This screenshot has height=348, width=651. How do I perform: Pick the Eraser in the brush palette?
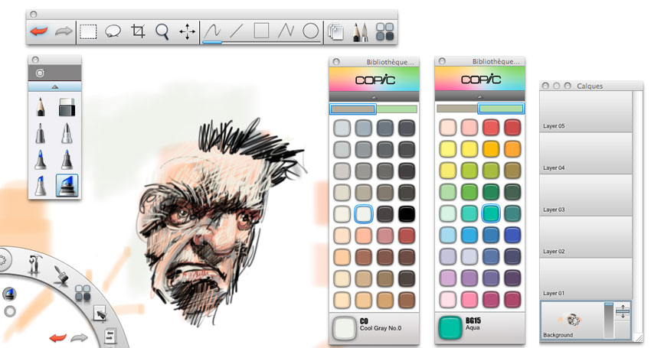click(67, 106)
